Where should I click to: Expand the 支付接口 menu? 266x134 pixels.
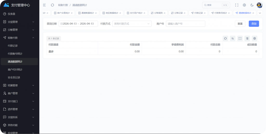point(19,101)
